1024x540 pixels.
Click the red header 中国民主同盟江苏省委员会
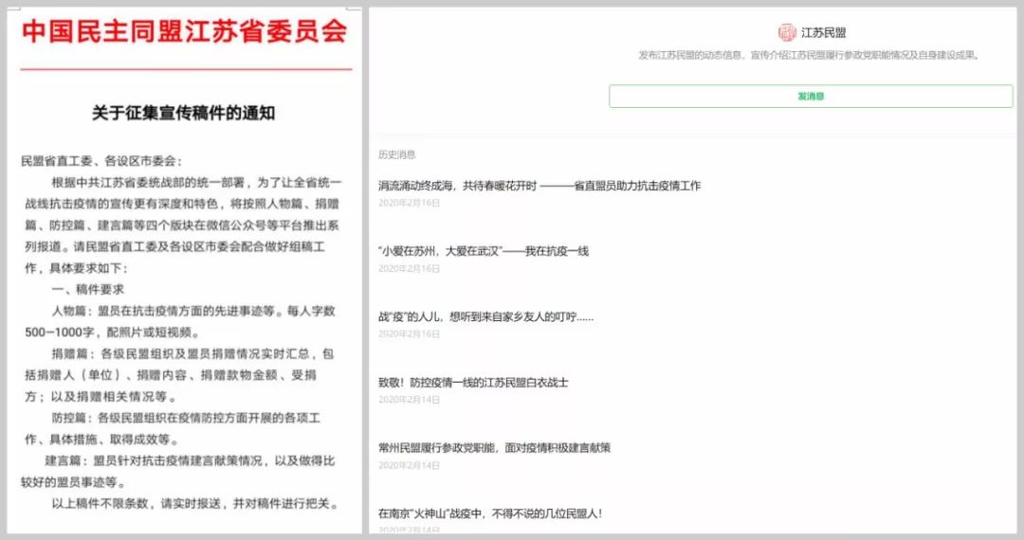[185, 32]
